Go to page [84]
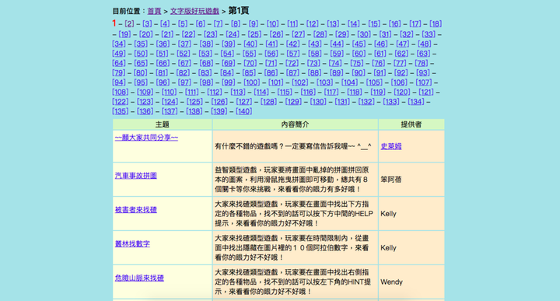560x301 pixels. point(227,73)
